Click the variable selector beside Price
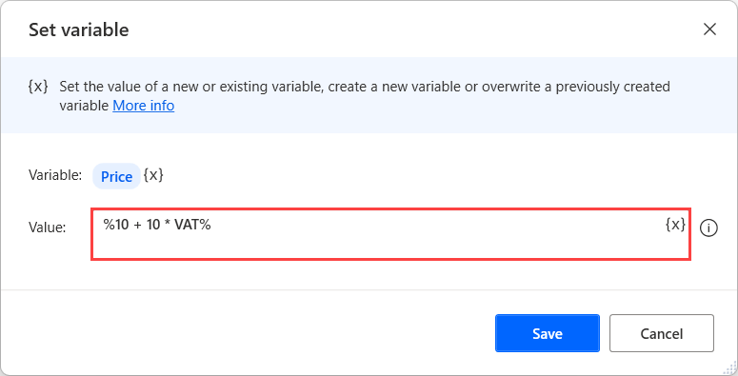 click(153, 175)
